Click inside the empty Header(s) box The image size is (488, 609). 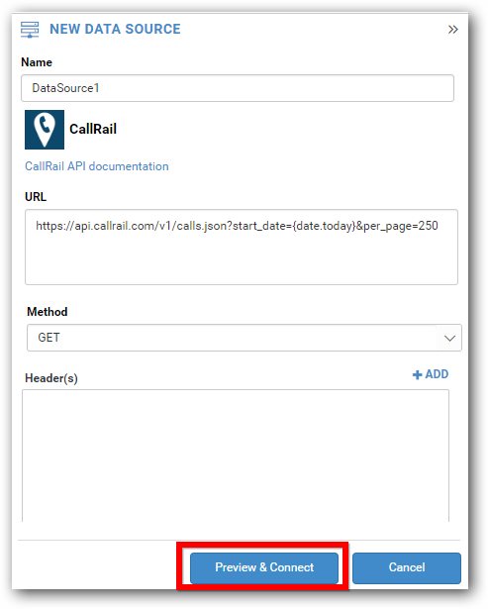pyautogui.click(x=236, y=456)
